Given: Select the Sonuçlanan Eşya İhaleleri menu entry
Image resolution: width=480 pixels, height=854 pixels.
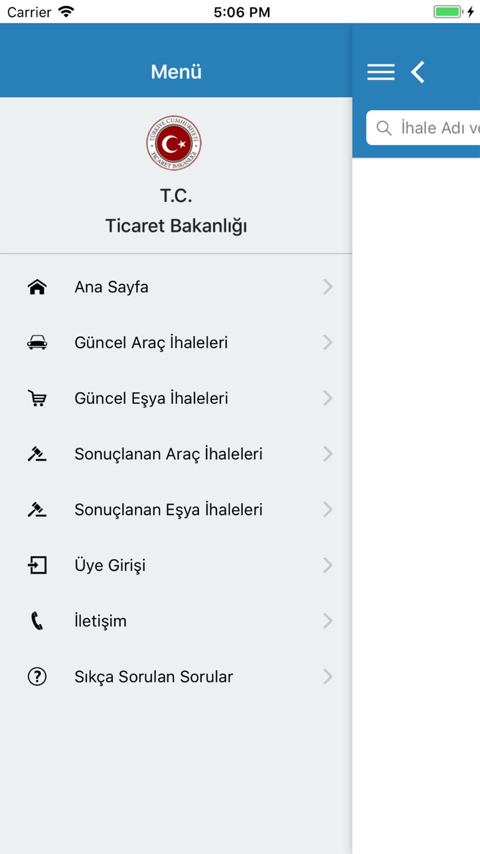Looking at the screenshot, I should coord(176,510).
